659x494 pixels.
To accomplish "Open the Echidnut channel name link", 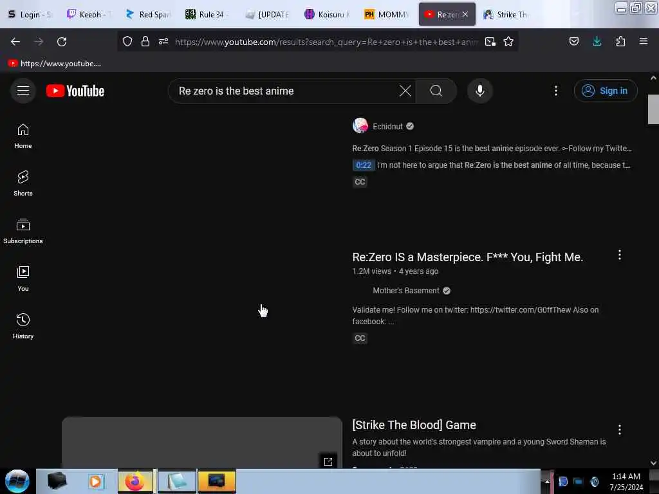I will click(x=387, y=127).
